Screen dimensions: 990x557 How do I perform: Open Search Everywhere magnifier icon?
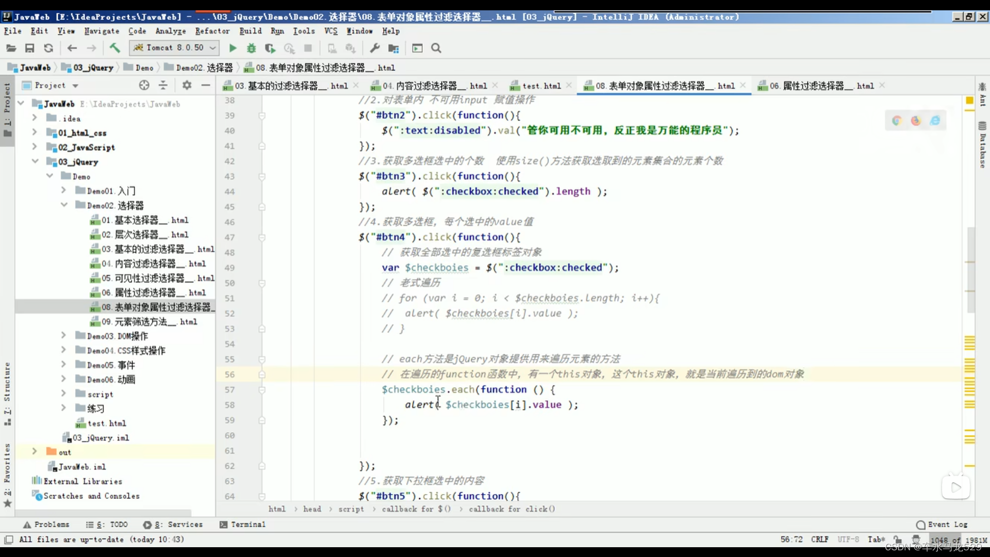436,48
